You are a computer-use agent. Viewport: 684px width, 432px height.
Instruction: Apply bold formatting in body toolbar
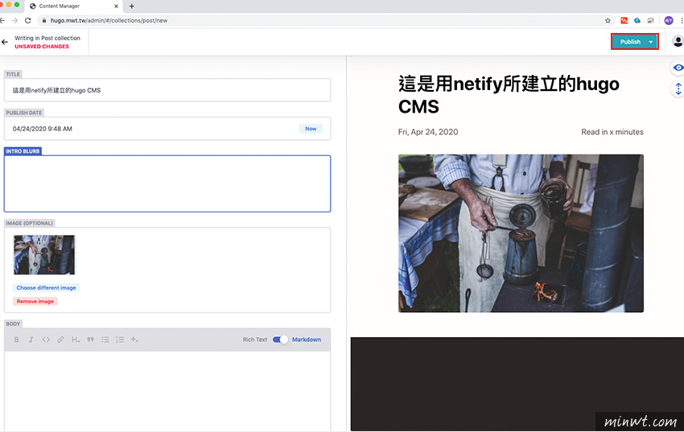(17, 339)
